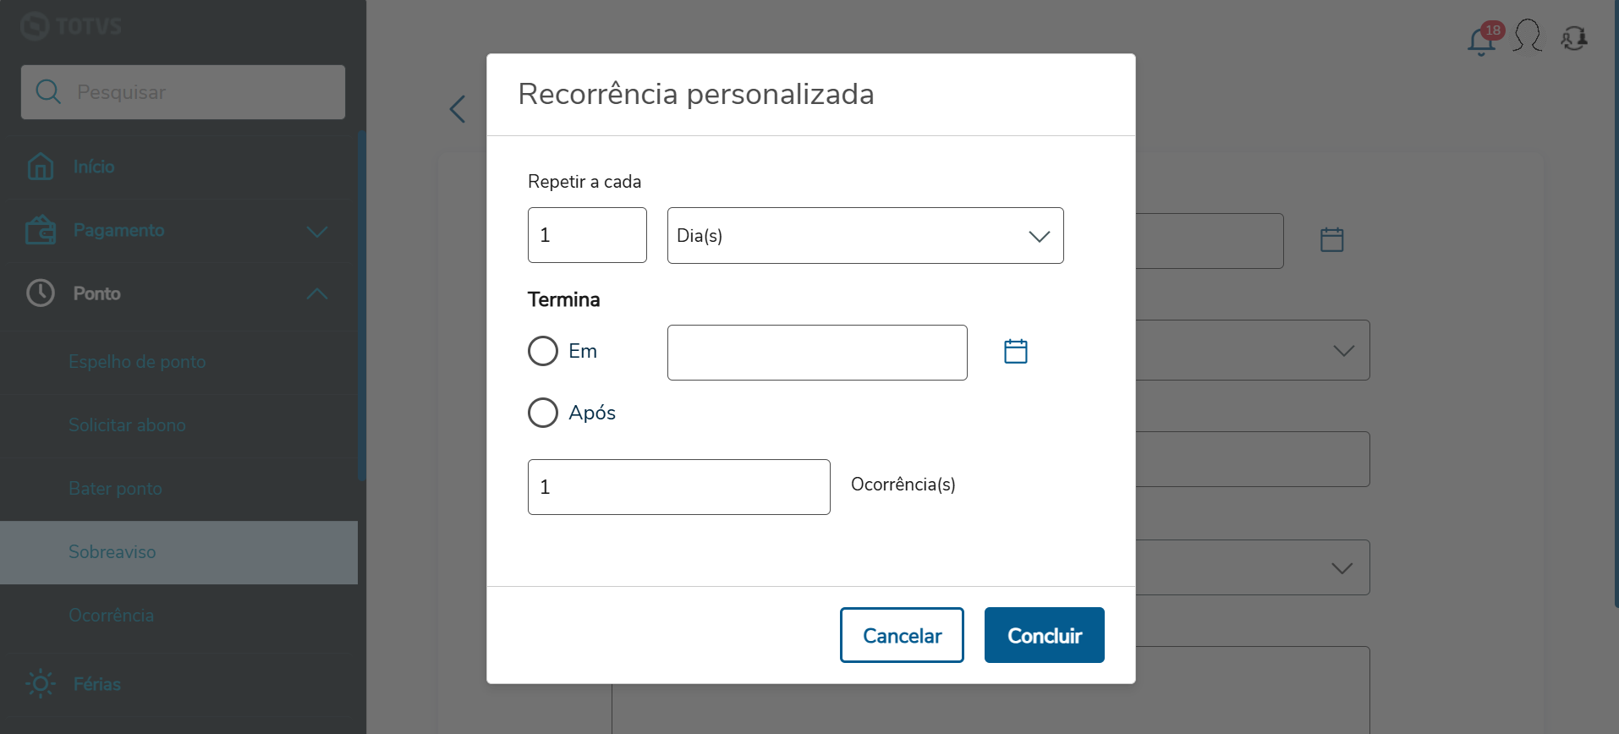The height and width of the screenshot is (734, 1619).
Task: Click the Em end date input field
Action: point(816,353)
